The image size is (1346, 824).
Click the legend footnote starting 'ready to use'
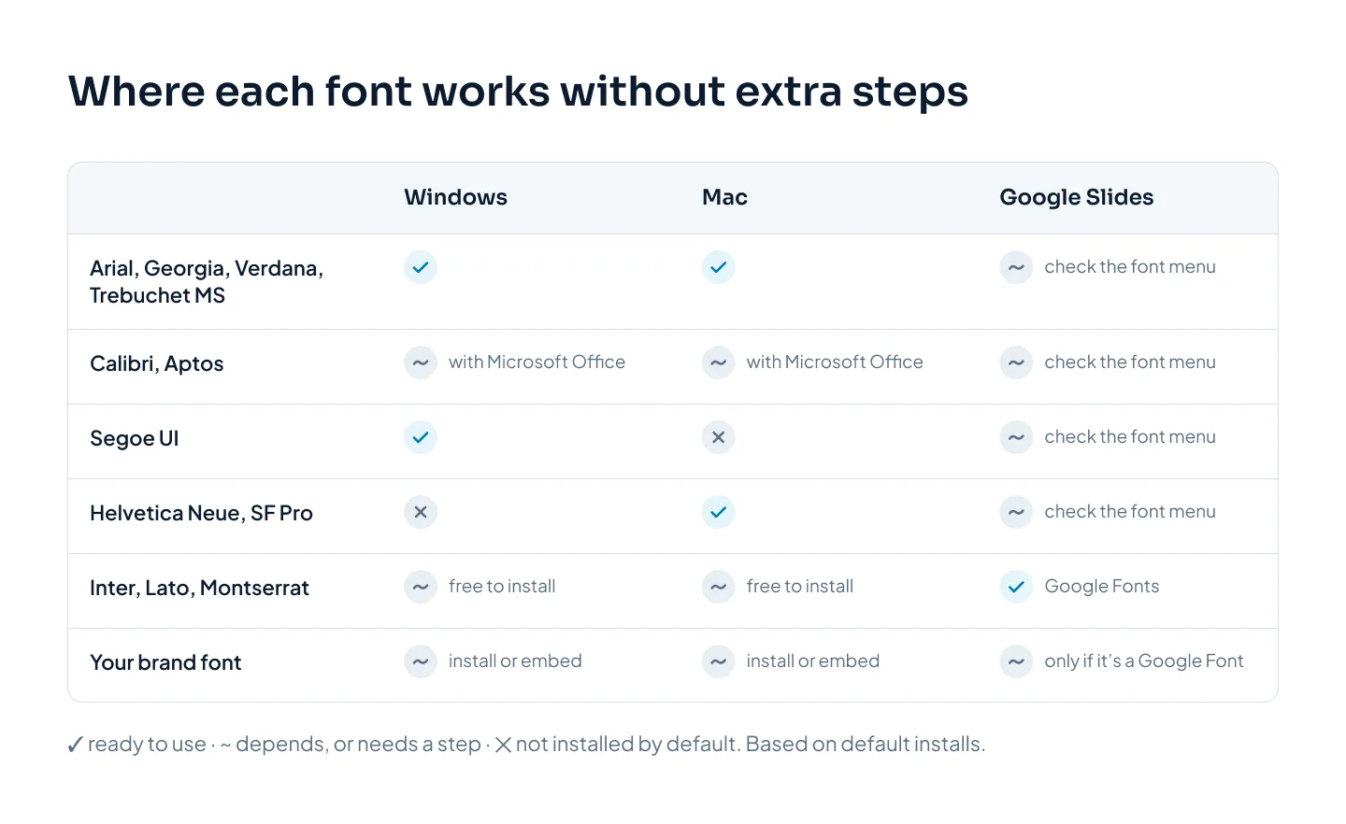pos(526,745)
